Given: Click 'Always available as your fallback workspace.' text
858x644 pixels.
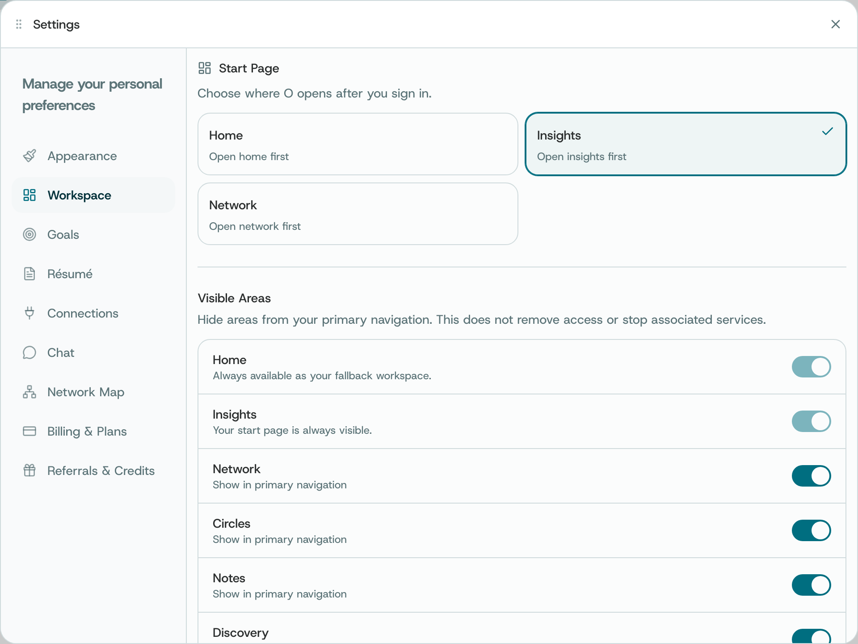Looking at the screenshot, I should 322,376.
